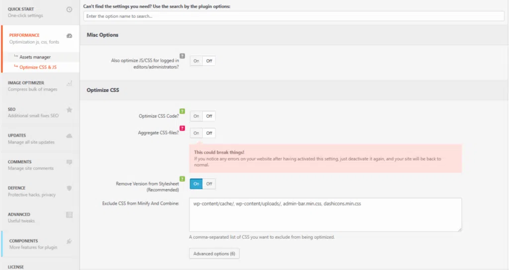Image resolution: width=509 pixels, height=270 pixels.
Task: Click red help icon for Aggregate CSS-files
Action: [182, 128]
